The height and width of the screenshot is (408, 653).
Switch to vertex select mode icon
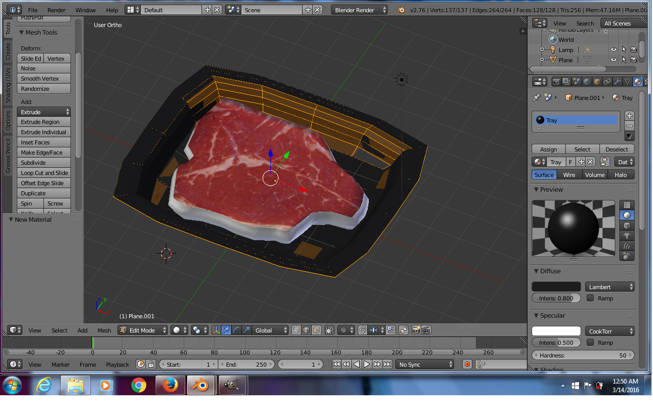[296, 330]
